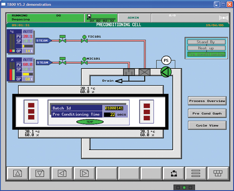
Task: Click the bottom-left cell reading 20.1 °c
Action: pos(32,132)
